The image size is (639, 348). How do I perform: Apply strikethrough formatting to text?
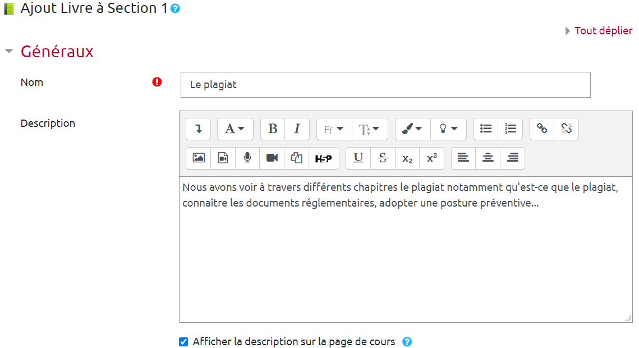pyautogui.click(x=383, y=158)
